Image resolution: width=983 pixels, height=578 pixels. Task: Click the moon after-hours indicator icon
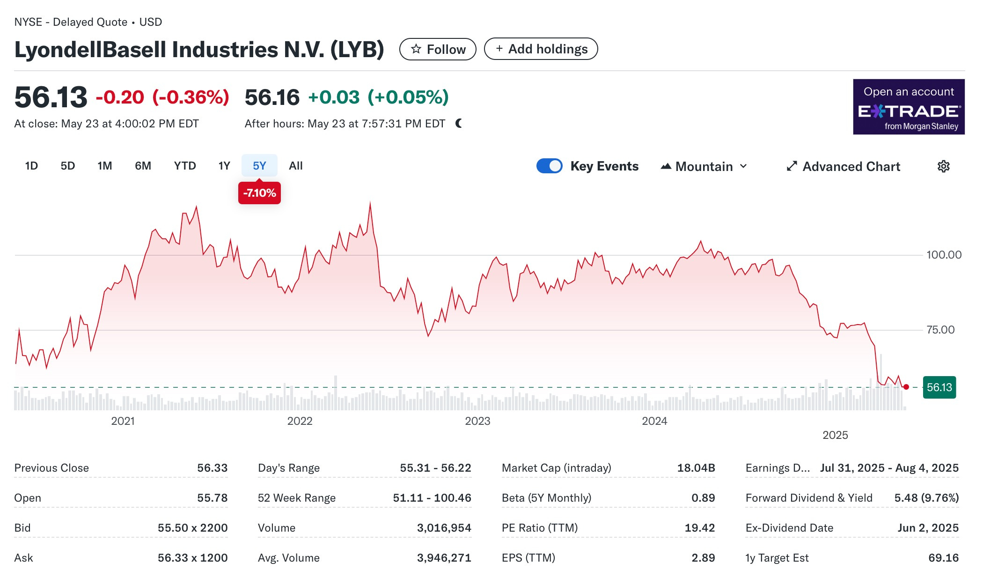pos(459,123)
